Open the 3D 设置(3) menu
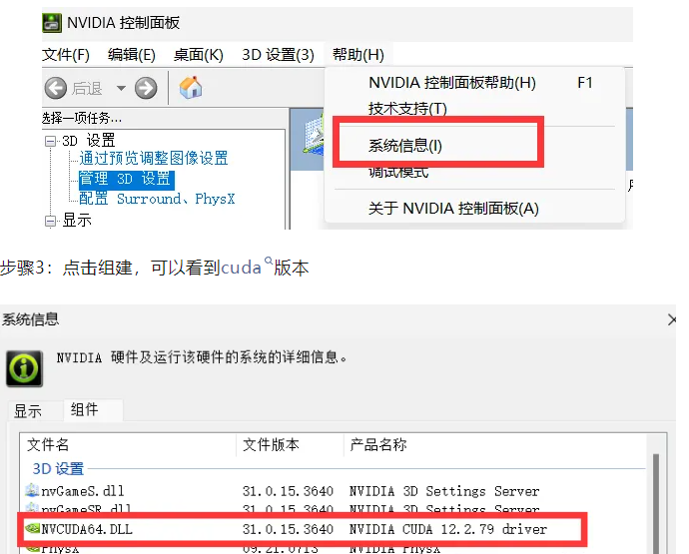The height and width of the screenshot is (554, 689). pyautogui.click(x=278, y=55)
